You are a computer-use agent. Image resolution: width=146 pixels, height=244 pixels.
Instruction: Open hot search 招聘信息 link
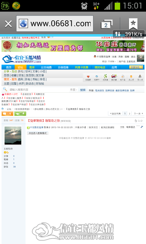pyautogui.click(x=110, y=90)
